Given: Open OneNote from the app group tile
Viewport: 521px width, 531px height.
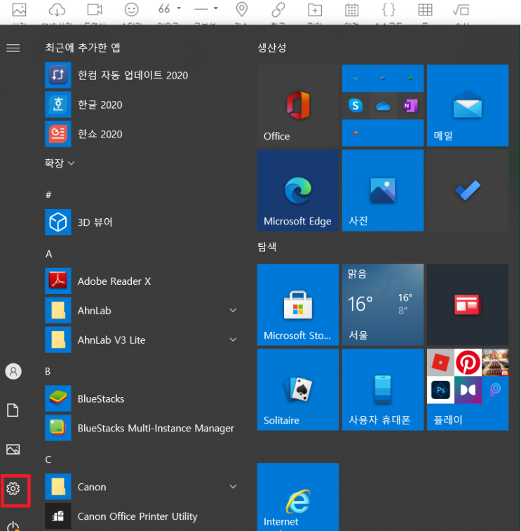Looking at the screenshot, I should coord(410,106).
